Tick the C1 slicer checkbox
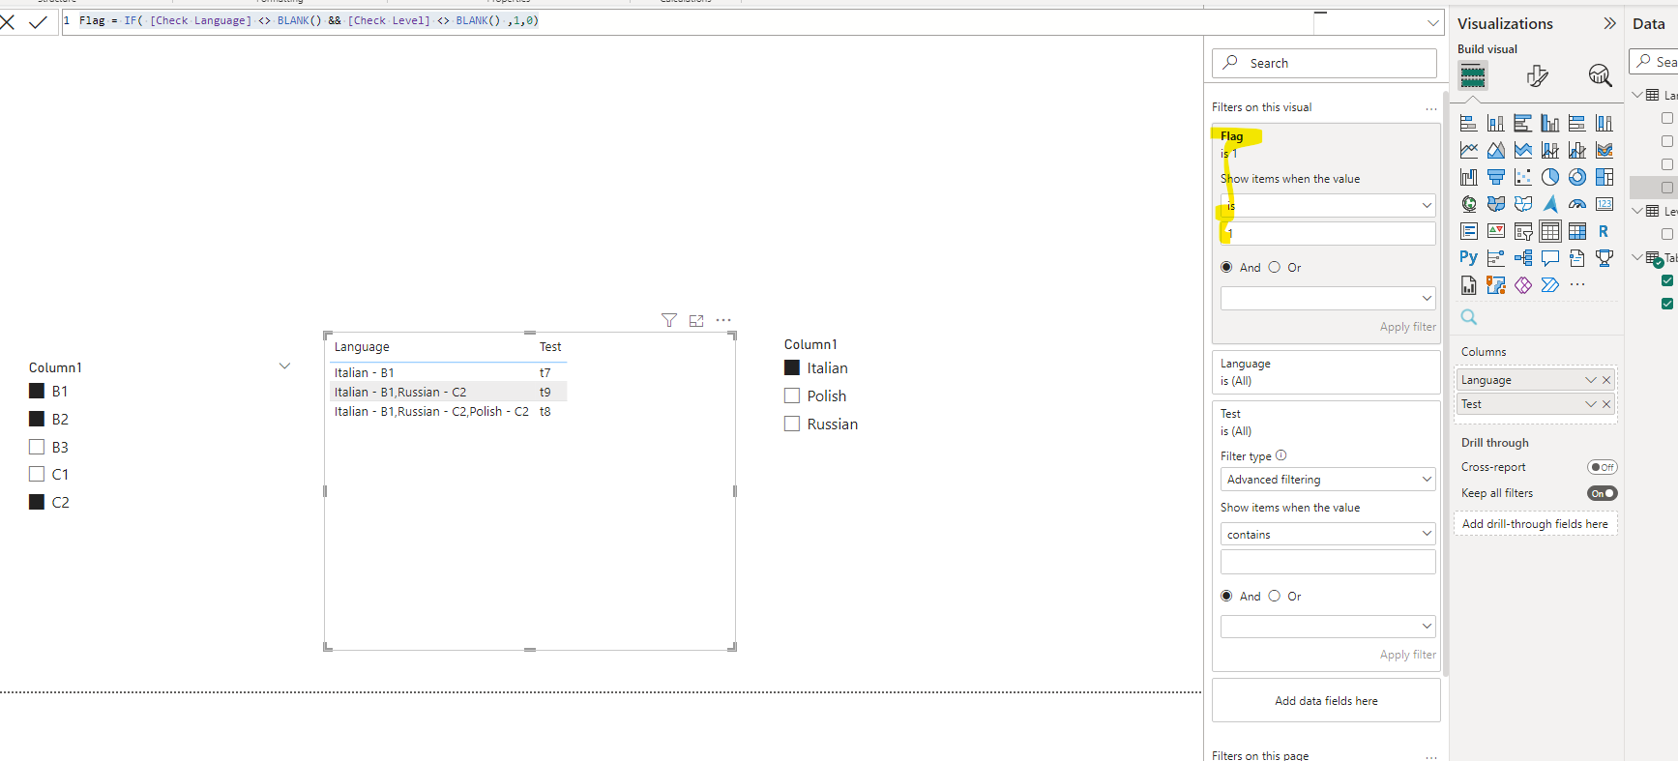This screenshot has height=761, width=1678. point(37,474)
